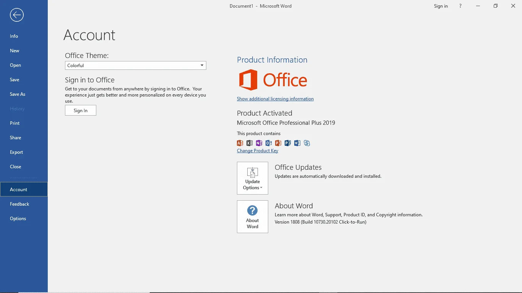Minimize the Word window

click(x=478, y=6)
